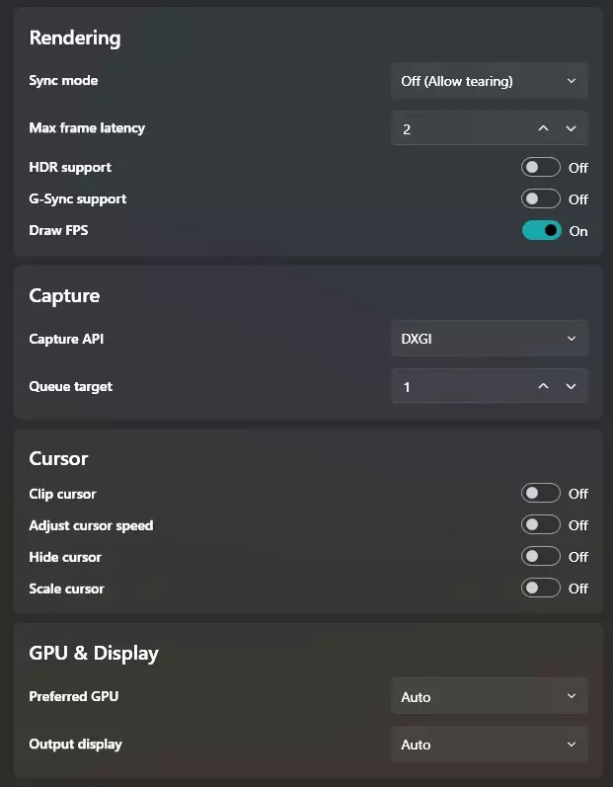The width and height of the screenshot is (613, 787).
Task: Open the Capture API dropdown
Action: point(489,339)
